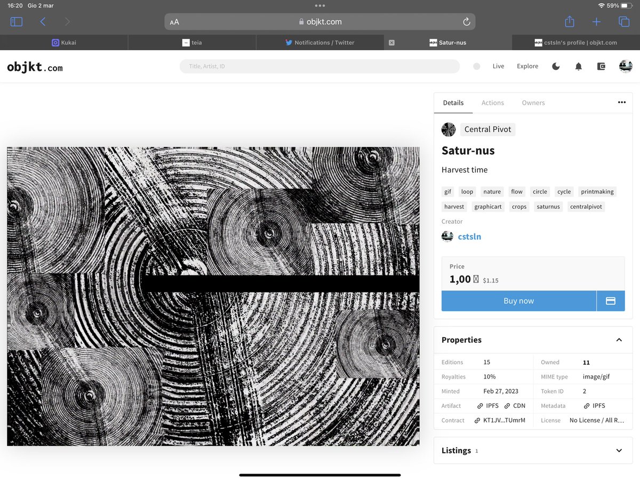Screen dimensions: 640x480
Task: Click the Satur-nus title text
Action: [468, 151]
